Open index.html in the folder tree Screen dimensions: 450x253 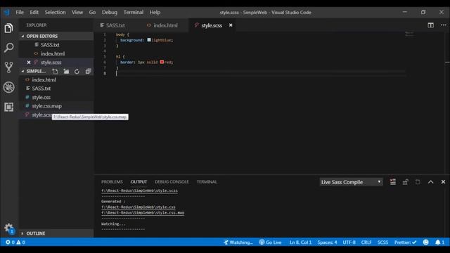pyautogui.click(x=44, y=79)
